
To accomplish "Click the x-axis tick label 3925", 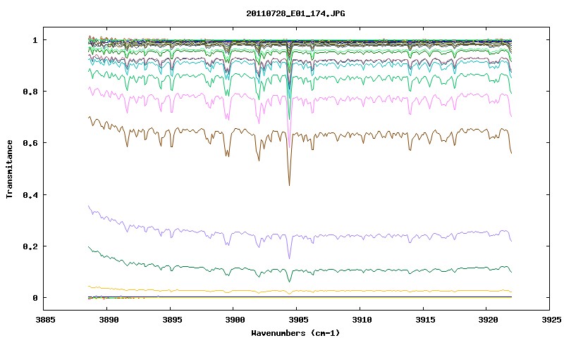I will pyautogui.click(x=550, y=320).
